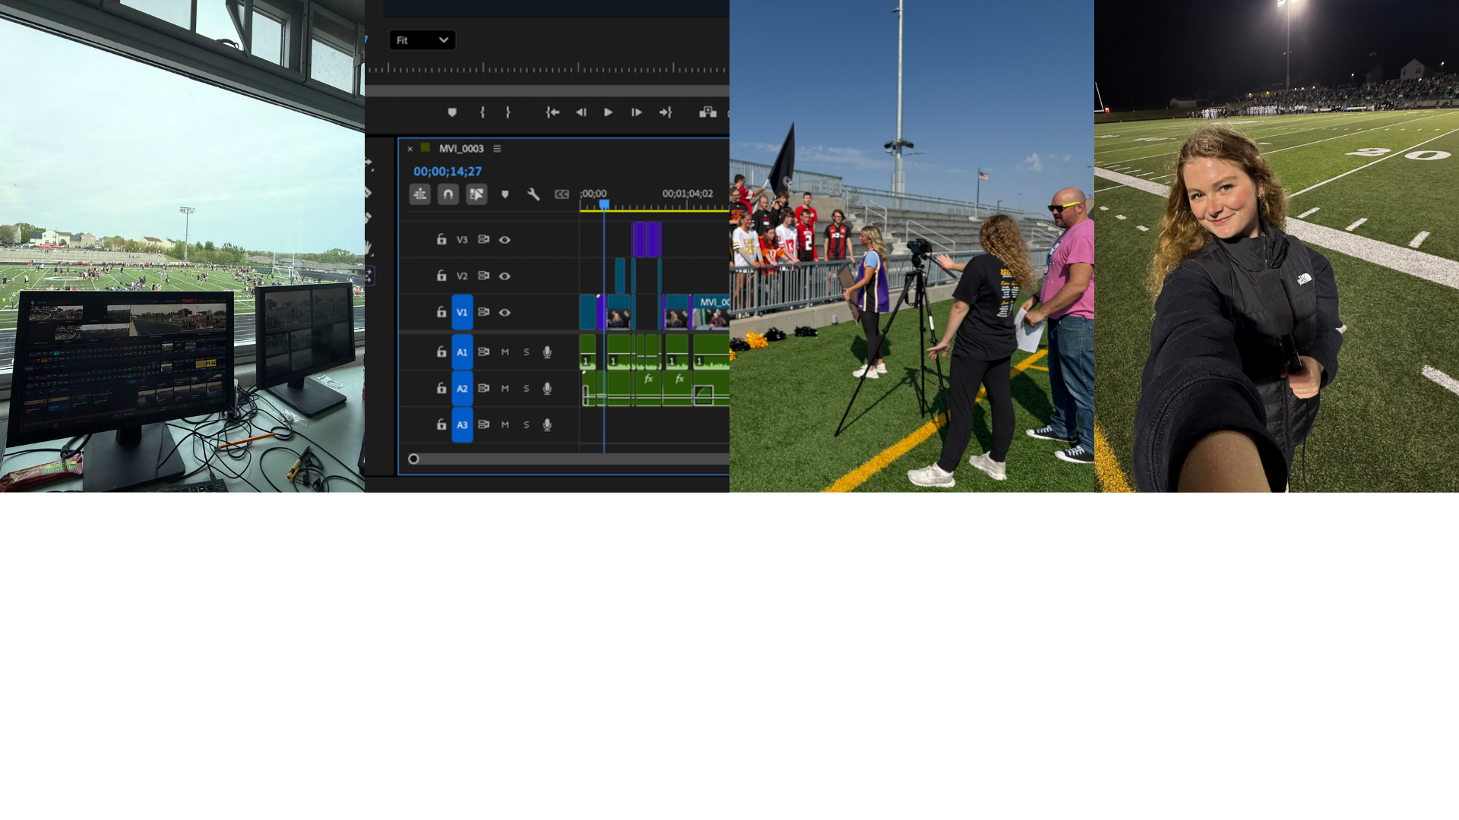Click Mark In in monitor transport

pos(483,112)
